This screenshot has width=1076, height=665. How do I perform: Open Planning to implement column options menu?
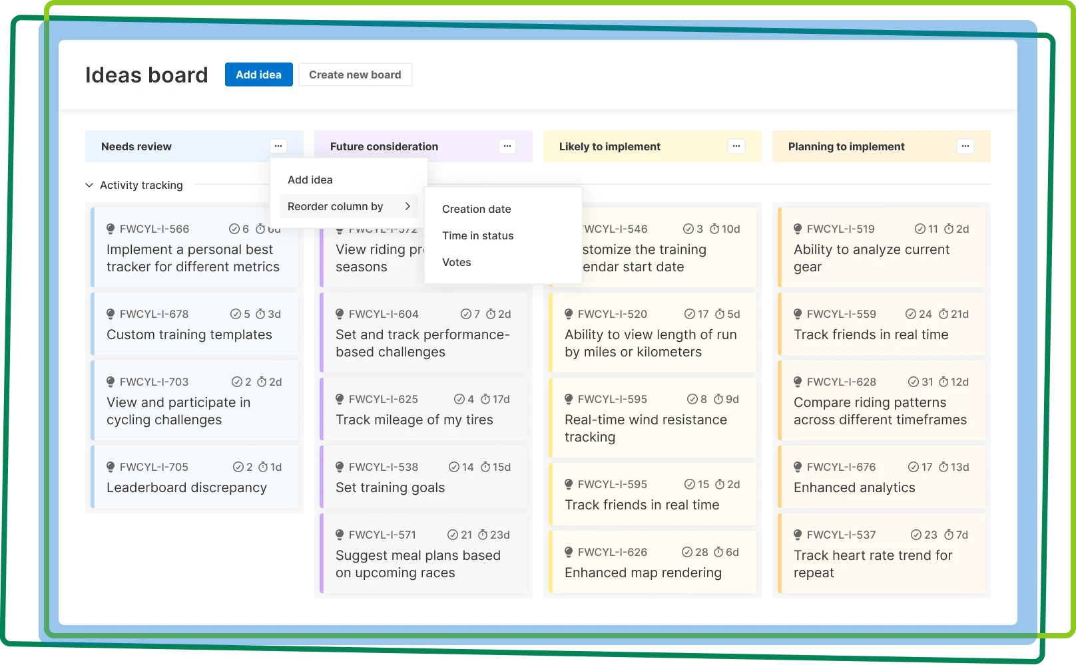965,146
